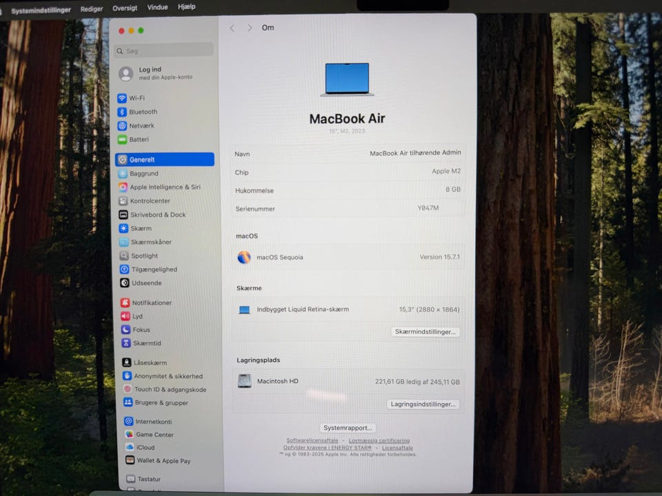Click Log ind med din Apple-konto
The height and width of the screenshot is (496, 662).
(157, 74)
